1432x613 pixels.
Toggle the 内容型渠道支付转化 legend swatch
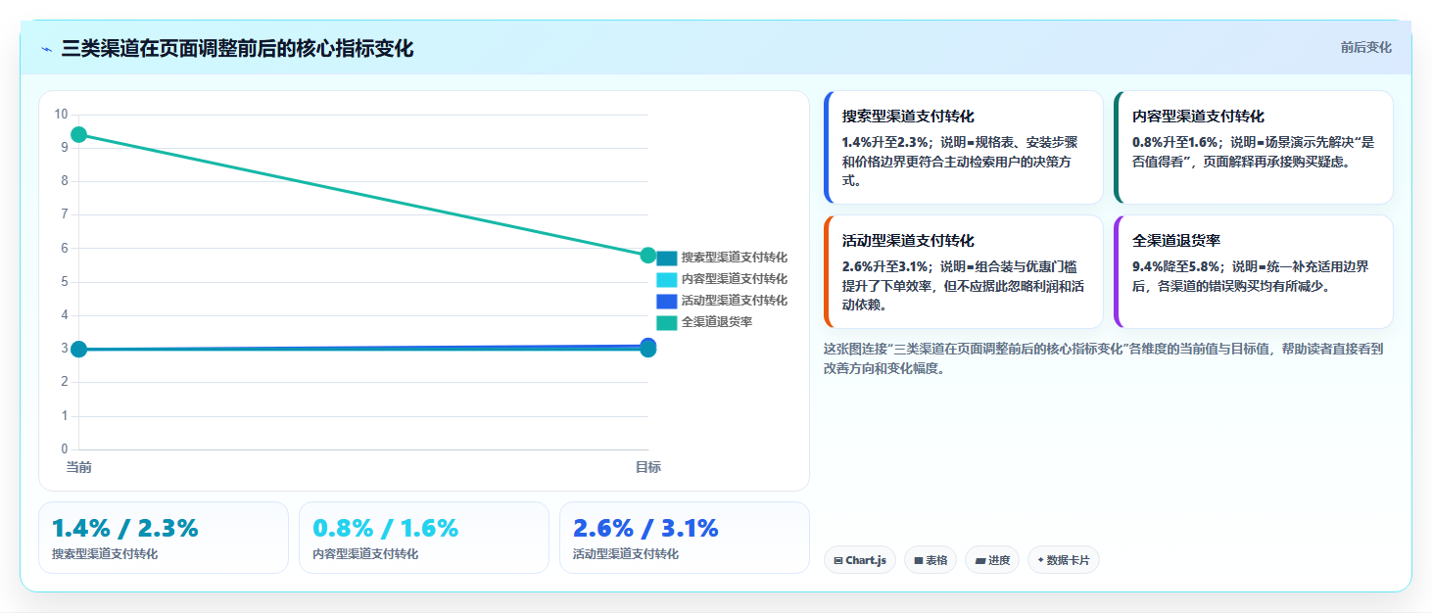(x=666, y=279)
